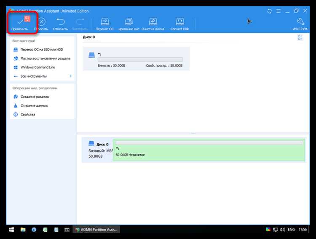
Task: Open the Convert Disk tool
Action: click(x=179, y=24)
